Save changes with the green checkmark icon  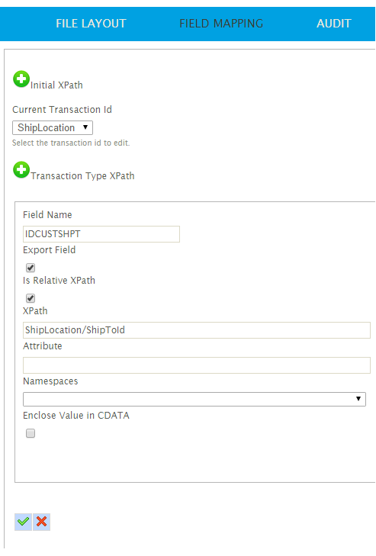click(x=24, y=522)
